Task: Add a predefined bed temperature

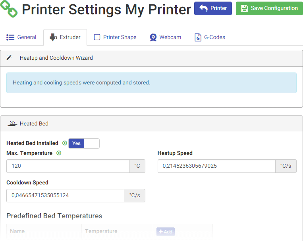Action: coord(165,232)
